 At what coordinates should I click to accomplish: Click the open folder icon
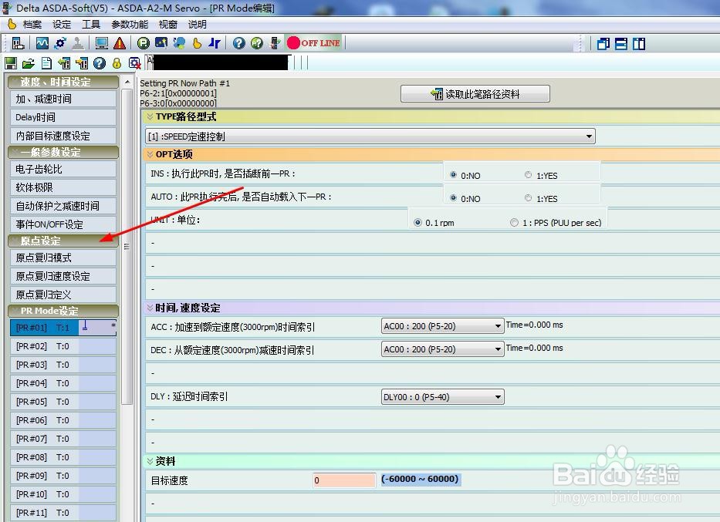tap(29, 63)
